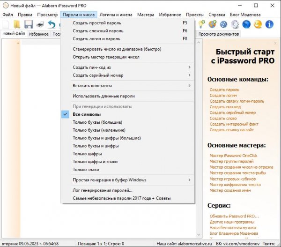Expand the 'Создать серийный номер' submenu
This screenshot has width=281, height=247.
[128, 75]
